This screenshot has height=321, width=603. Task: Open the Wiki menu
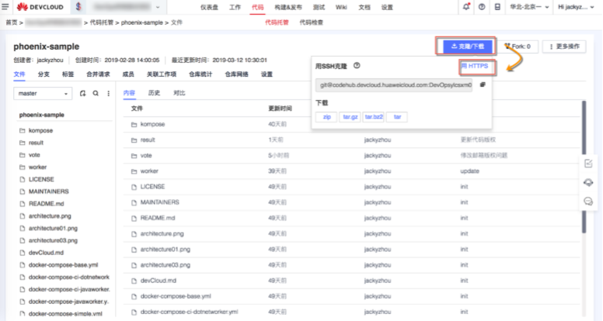point(341,7)
